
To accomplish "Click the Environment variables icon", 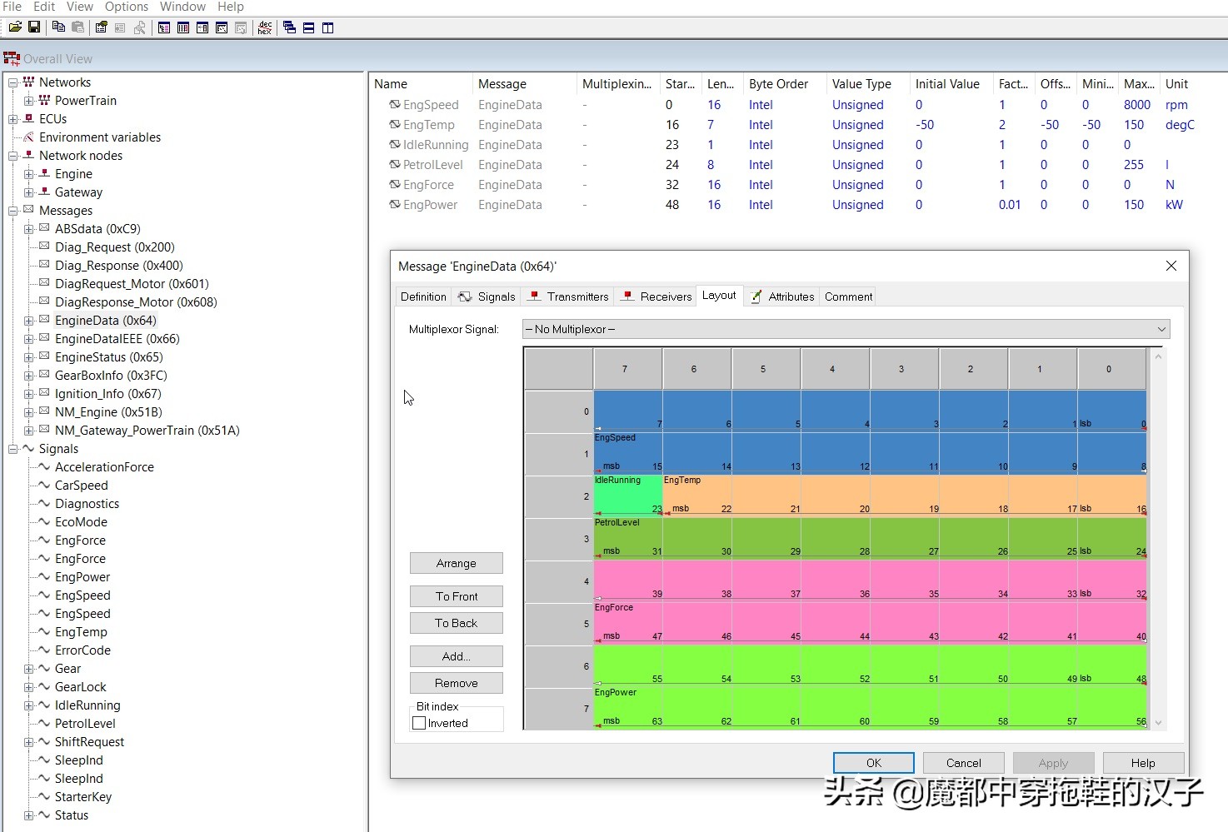I will click(29, 137).
